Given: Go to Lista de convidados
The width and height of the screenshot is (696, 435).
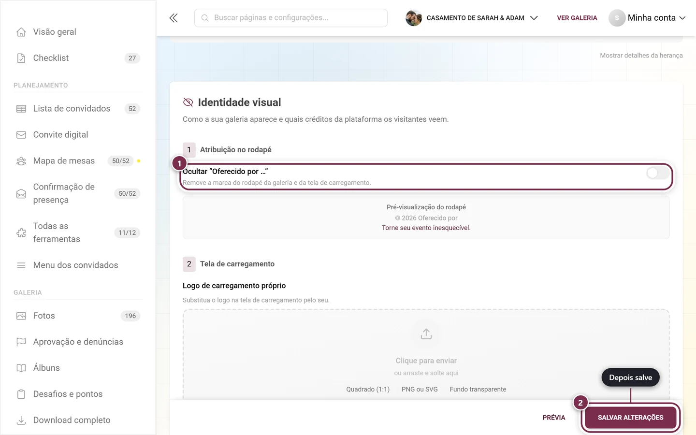Looking at the screenshot, I should 78,109.
